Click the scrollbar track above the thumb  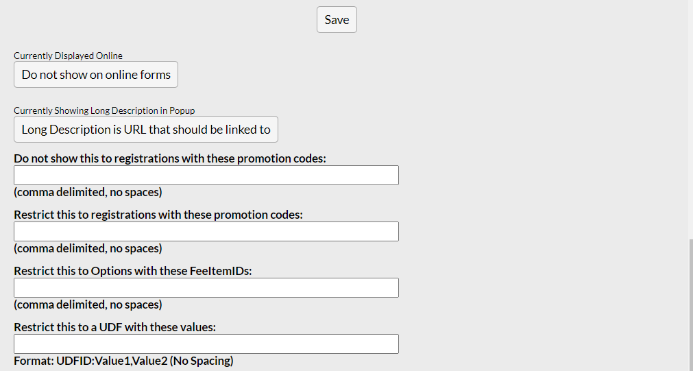[690, 137]
